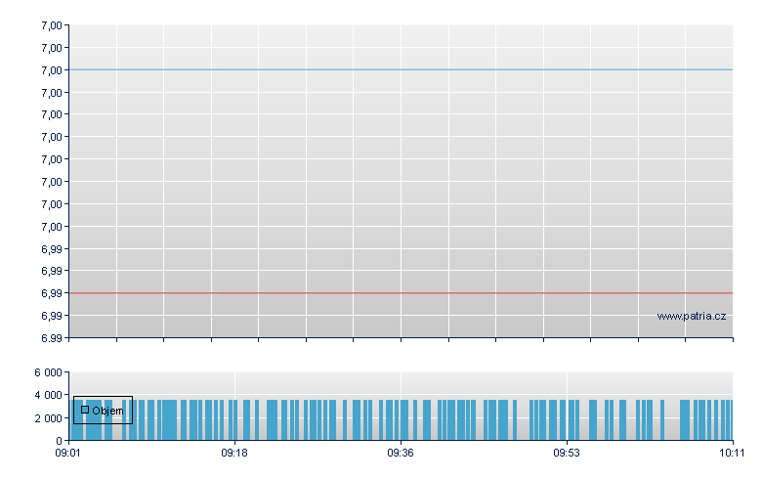Click the 09:53 time axis label
Image resolution: width=762 pixels, height=479 pixels.
[x=567, y=453]
